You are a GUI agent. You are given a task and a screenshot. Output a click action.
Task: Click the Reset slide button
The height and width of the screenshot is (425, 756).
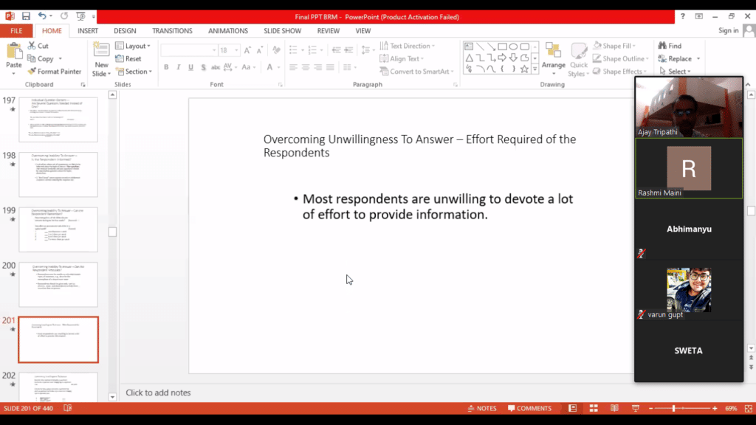pos(128,59)
